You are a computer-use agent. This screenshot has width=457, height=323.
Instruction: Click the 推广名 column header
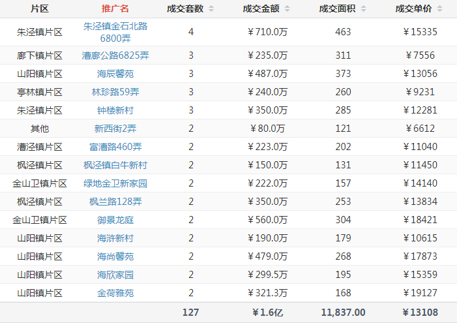[115, 8]
